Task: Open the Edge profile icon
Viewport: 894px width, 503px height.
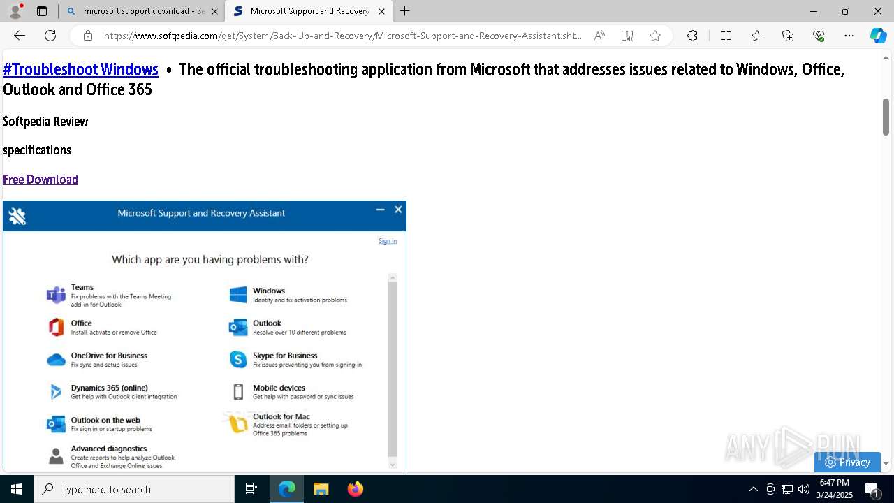Action: (15, 11)
